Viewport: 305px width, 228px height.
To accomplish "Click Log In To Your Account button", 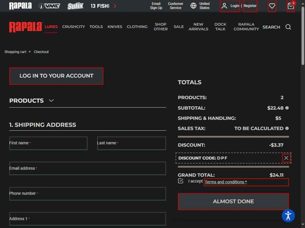I will pos(56,76).
